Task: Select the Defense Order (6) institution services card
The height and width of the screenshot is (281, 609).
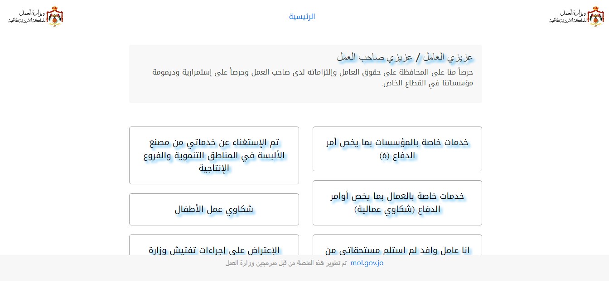Action: click(397, 149)
